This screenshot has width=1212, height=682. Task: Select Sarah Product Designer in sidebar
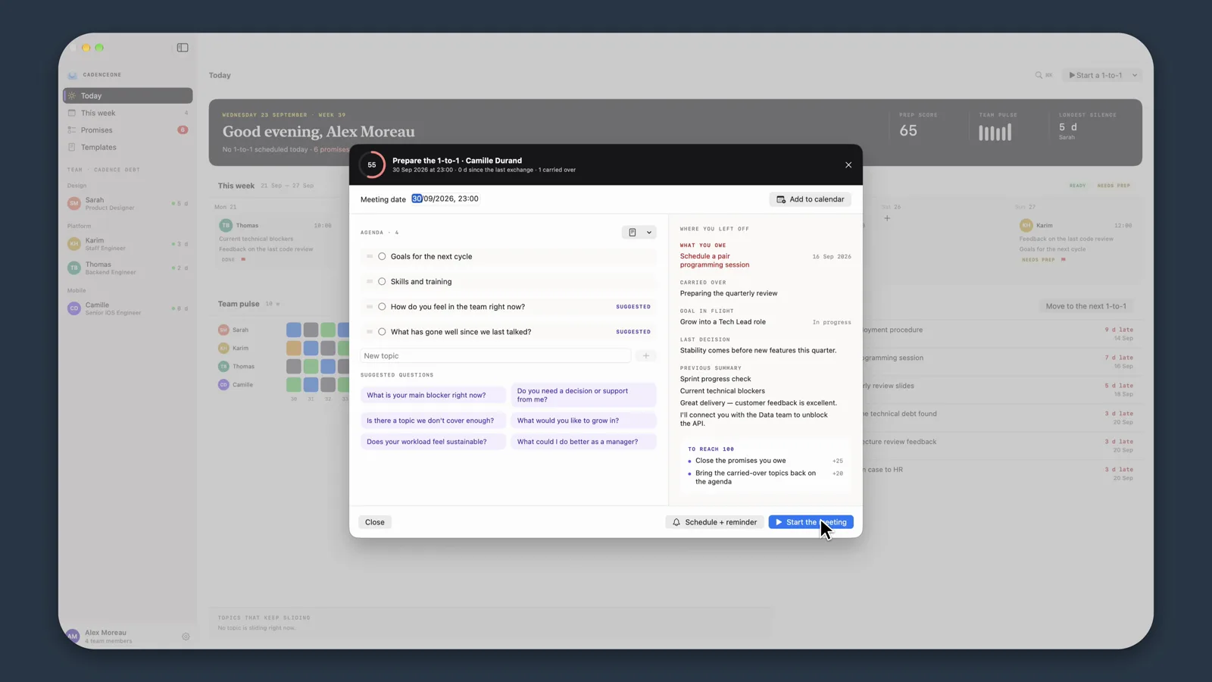127,204
